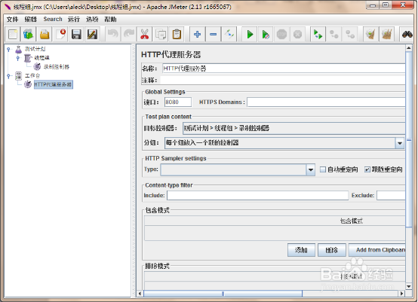Open the Search menu
This screenshot has width=418, height=302.
pos(53,19)
